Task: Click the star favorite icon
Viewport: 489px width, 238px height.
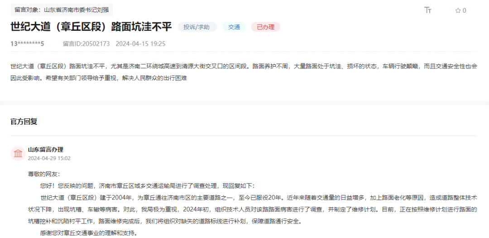Action: coord(458,10)
